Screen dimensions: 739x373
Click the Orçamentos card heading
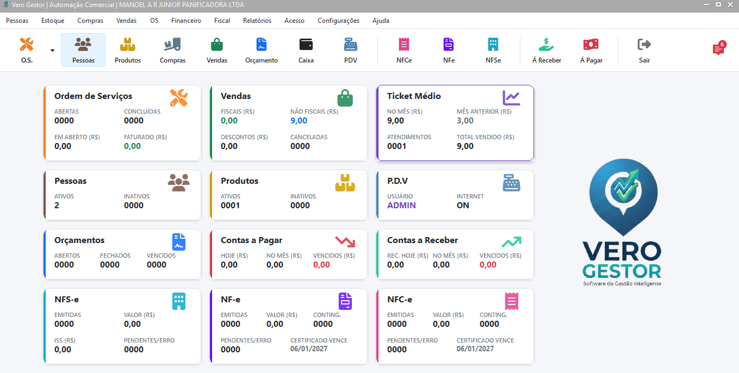pyautogui.click(x=79, y=240)
